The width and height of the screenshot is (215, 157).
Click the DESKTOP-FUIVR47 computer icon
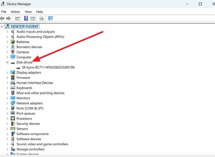(7, 26)
